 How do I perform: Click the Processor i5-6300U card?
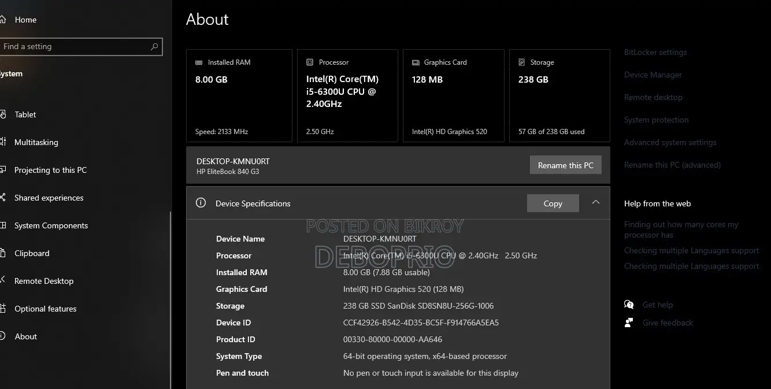pyautogui.click(x=347, y=95)
